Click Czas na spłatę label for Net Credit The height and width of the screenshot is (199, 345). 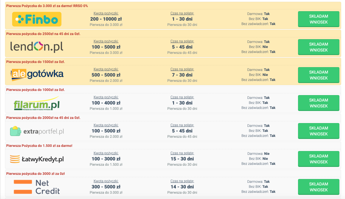coord(182,181)
